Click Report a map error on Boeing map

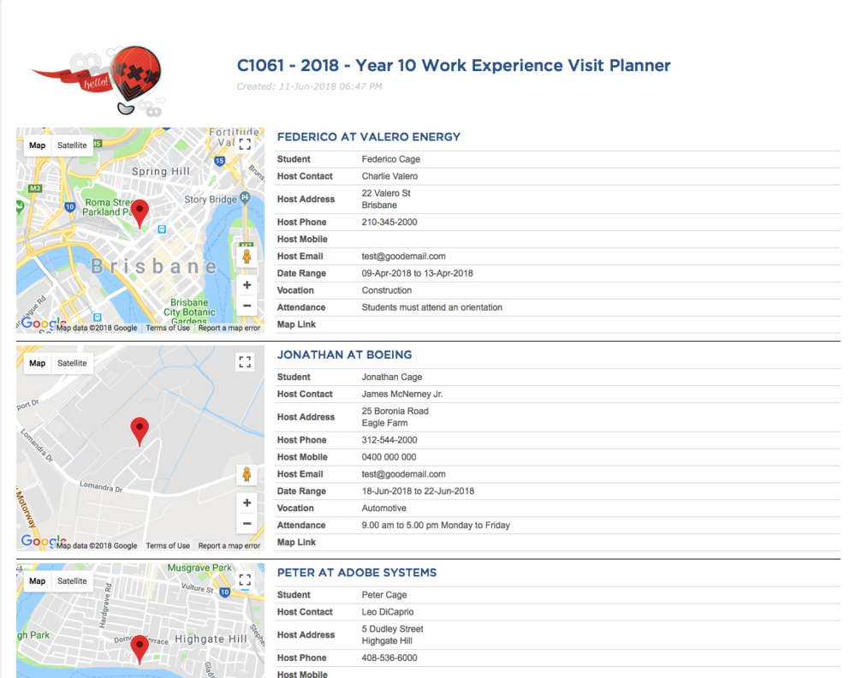tap(229, 546)
